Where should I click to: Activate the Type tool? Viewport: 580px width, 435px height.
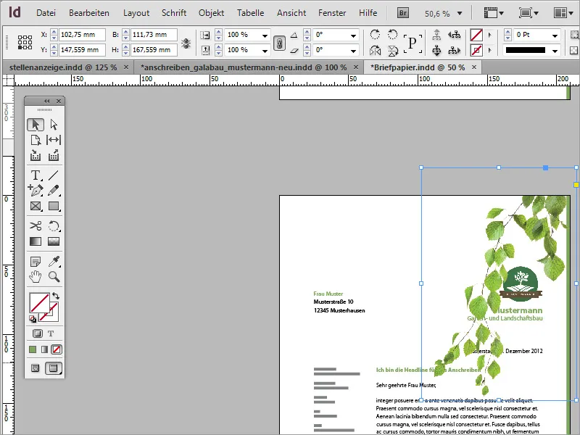(36, 175)
